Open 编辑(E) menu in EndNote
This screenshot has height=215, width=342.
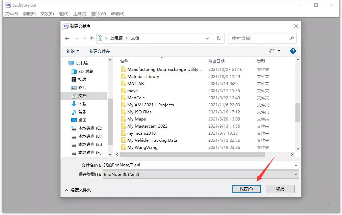pos(29,14)
